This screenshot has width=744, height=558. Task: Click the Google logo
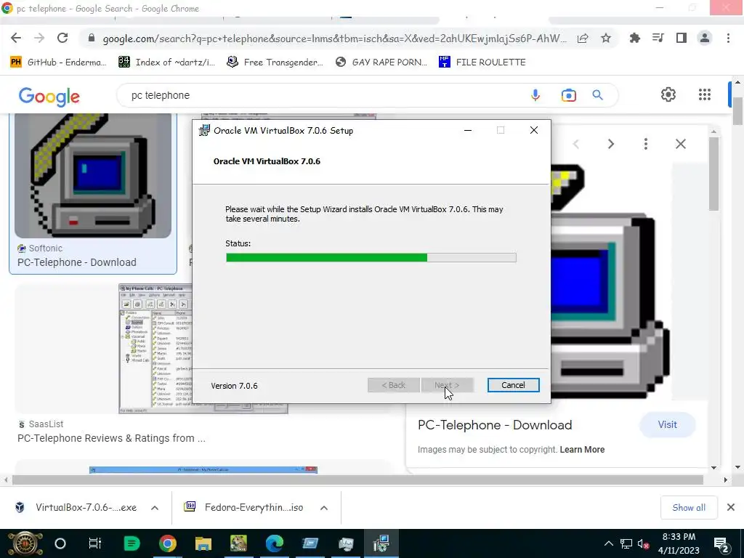pos(49,97)
